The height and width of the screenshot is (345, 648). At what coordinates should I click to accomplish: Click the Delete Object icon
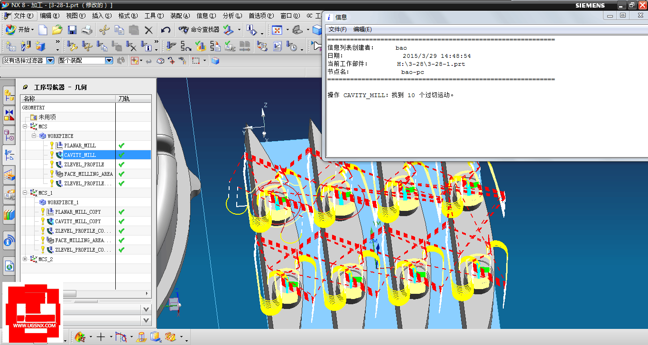[x=131, y=46]
